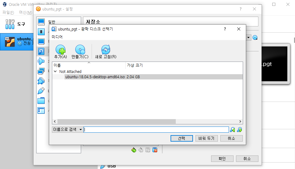Open General (일반) settings category icon

(x=41, y=22)
